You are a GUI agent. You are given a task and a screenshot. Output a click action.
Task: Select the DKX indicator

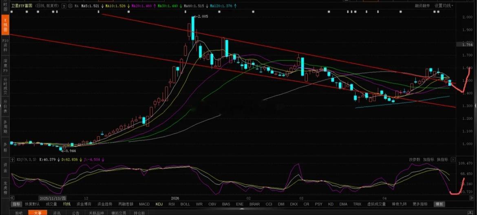point(294,204)
